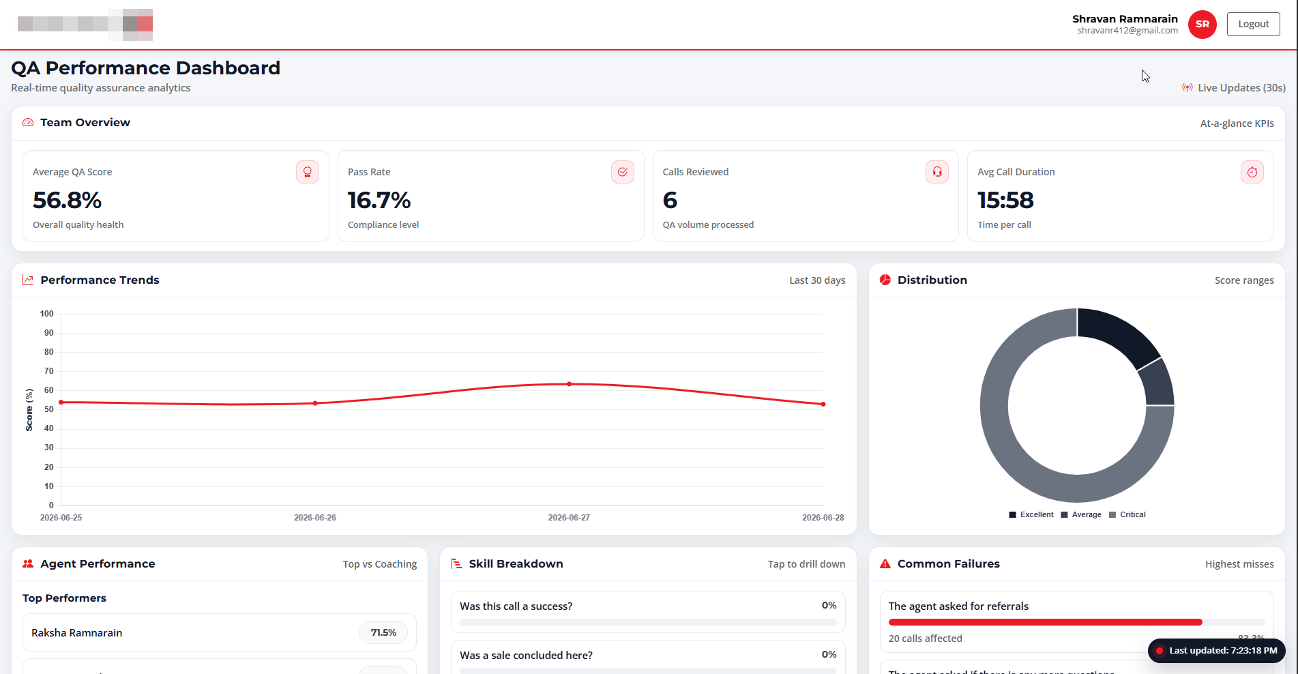This screenshot has height=674, width=1298.
Task: Click the 'Tap to drill down' label
Action: pyautogui.click(x=806, y=564)
